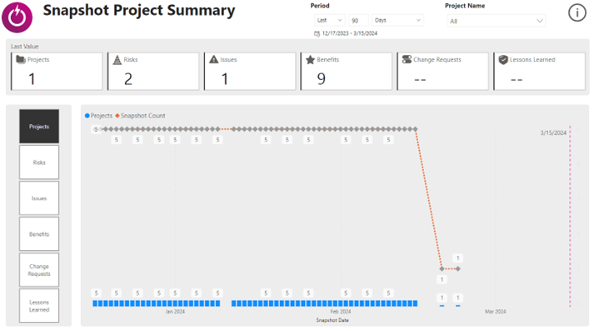
Task: Click the 'Last Value' section label
Action: [x=25, y=46]
